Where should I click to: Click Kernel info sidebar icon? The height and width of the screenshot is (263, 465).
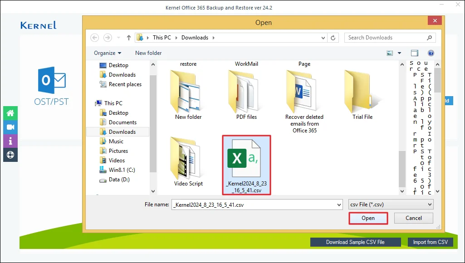coord(10,141)
